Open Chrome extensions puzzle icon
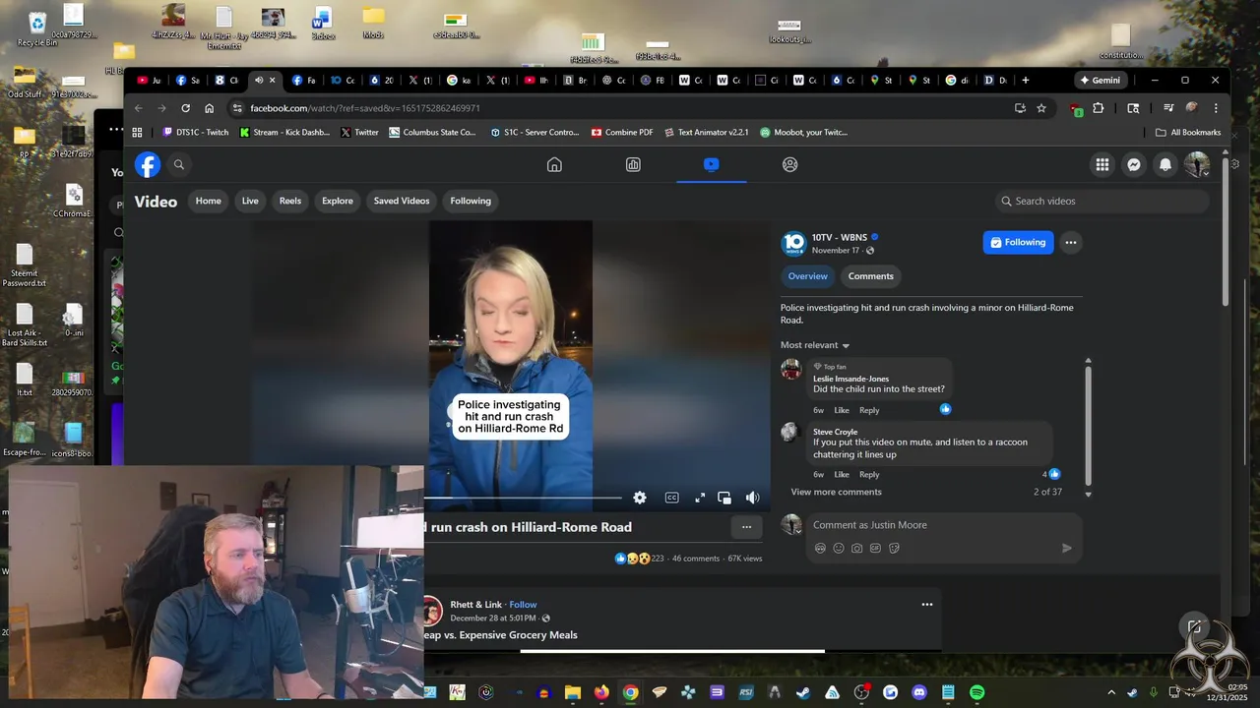The image size is (1260, 708). (x=1099, y=108)
